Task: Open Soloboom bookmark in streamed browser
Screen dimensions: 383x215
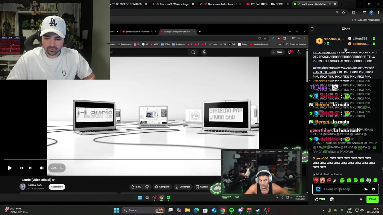Action: tap(178, 44)
